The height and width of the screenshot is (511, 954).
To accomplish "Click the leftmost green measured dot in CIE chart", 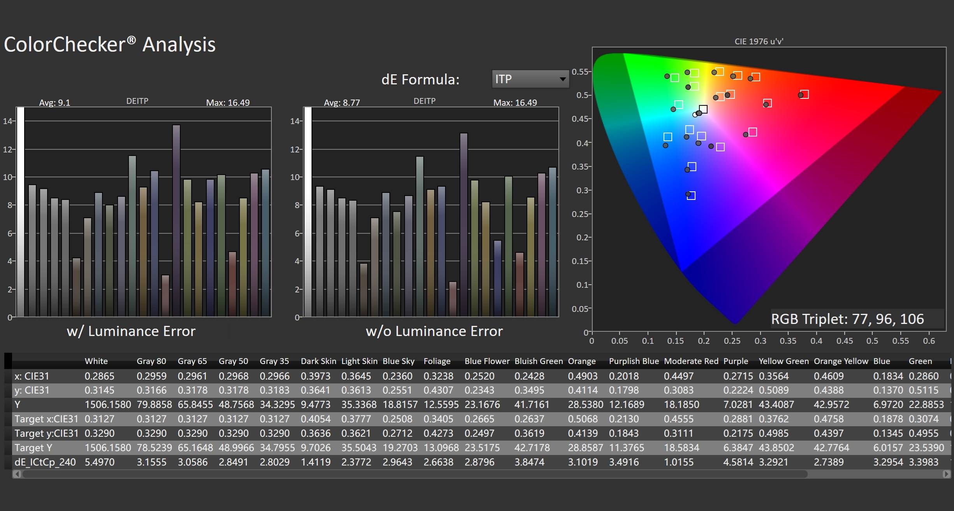I will click(x=667, y=76).
